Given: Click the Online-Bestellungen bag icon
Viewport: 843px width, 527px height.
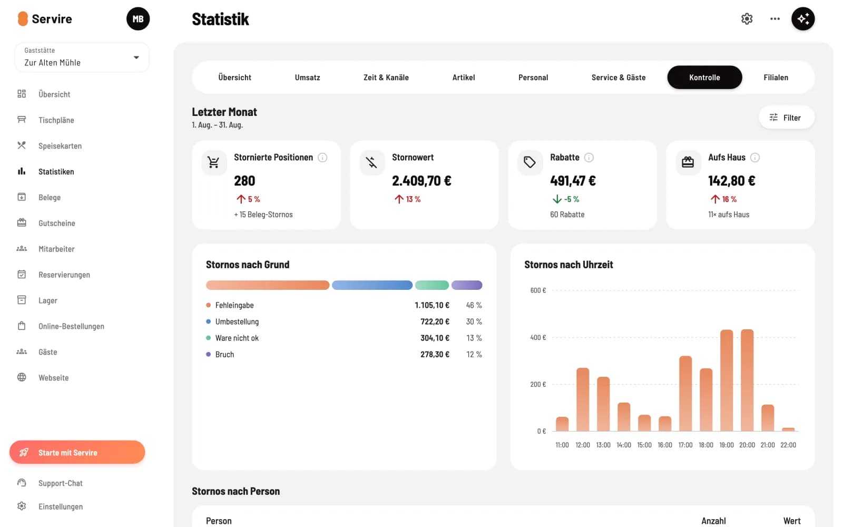Looking at the screenshot, I should pyautogui.click(x=22, y=326).
